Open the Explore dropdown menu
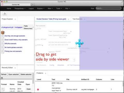124x93 pixels. [x=41, y=9]
